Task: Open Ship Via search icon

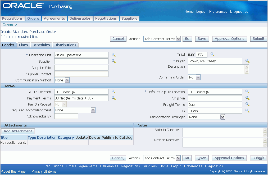Action: (247, 98)
